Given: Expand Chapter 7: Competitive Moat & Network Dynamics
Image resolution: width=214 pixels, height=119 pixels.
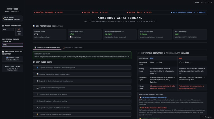Looking at the screenshot, I should [x=82, y=108].
